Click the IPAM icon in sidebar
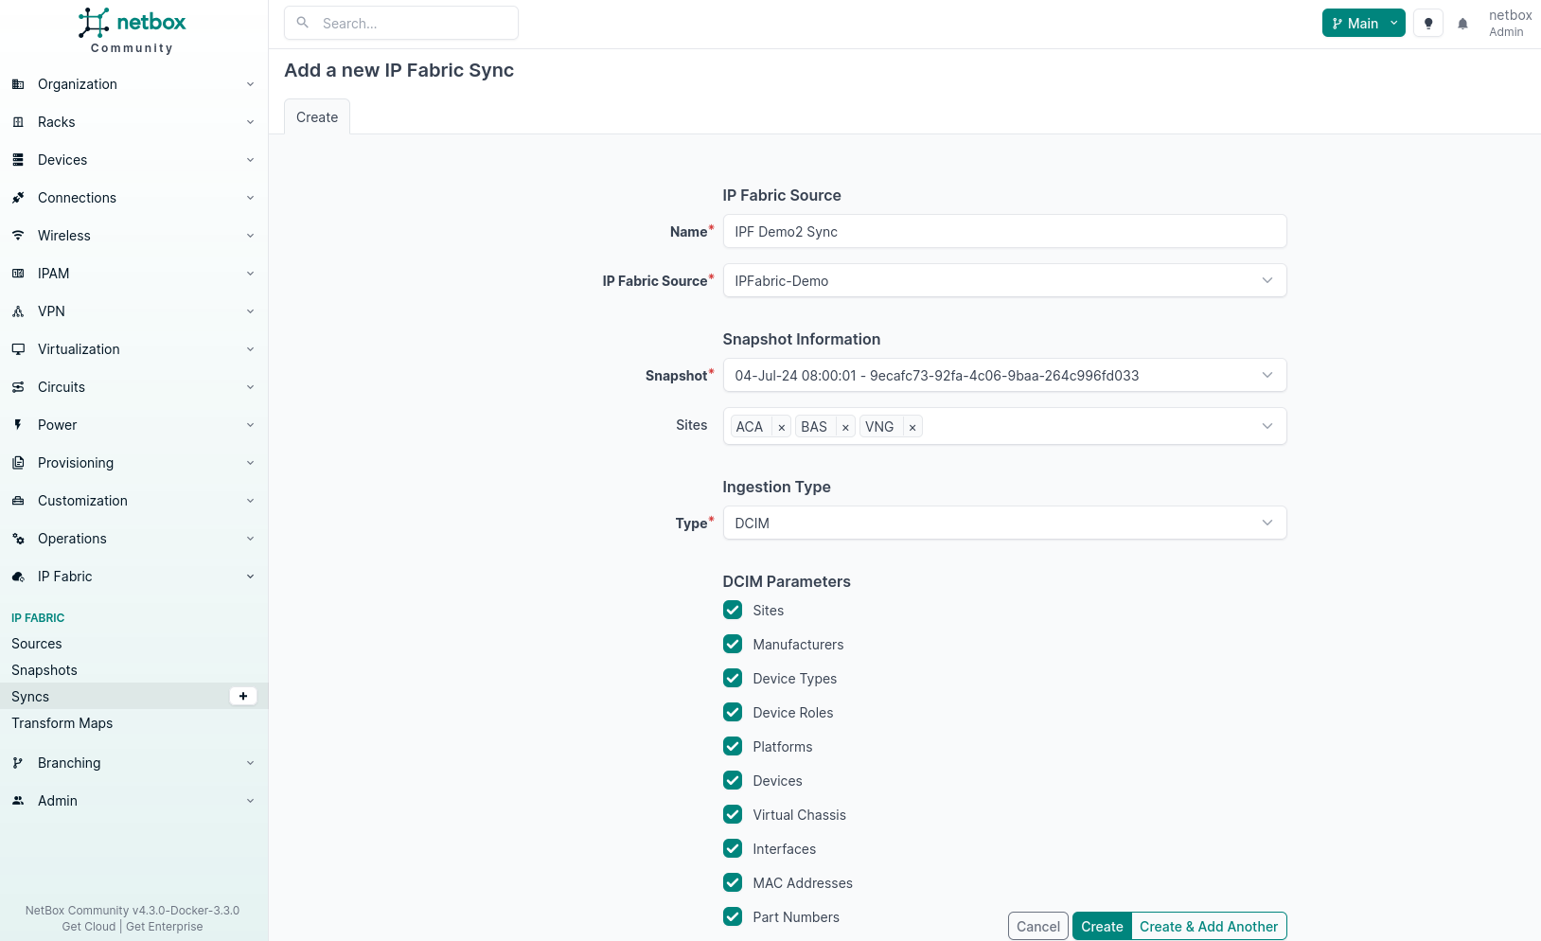The width and height of the screenshot is (1541, 941). (x=18, y=274)
